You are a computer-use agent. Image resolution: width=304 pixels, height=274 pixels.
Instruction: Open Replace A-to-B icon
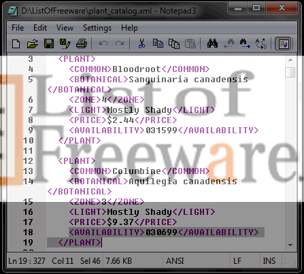pyautogui.click(x=261, y=44)
